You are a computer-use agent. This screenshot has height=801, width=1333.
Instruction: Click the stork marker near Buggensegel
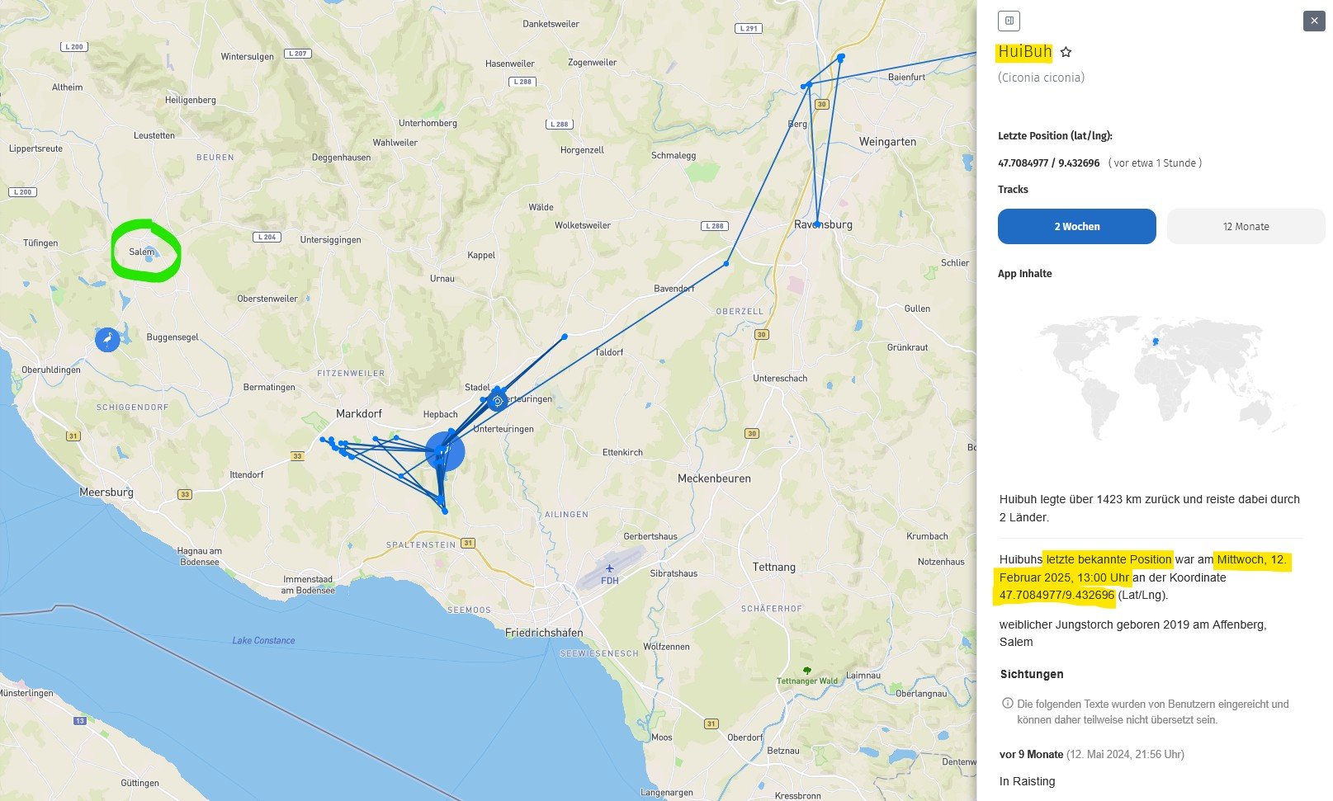(x=107, y=340)
